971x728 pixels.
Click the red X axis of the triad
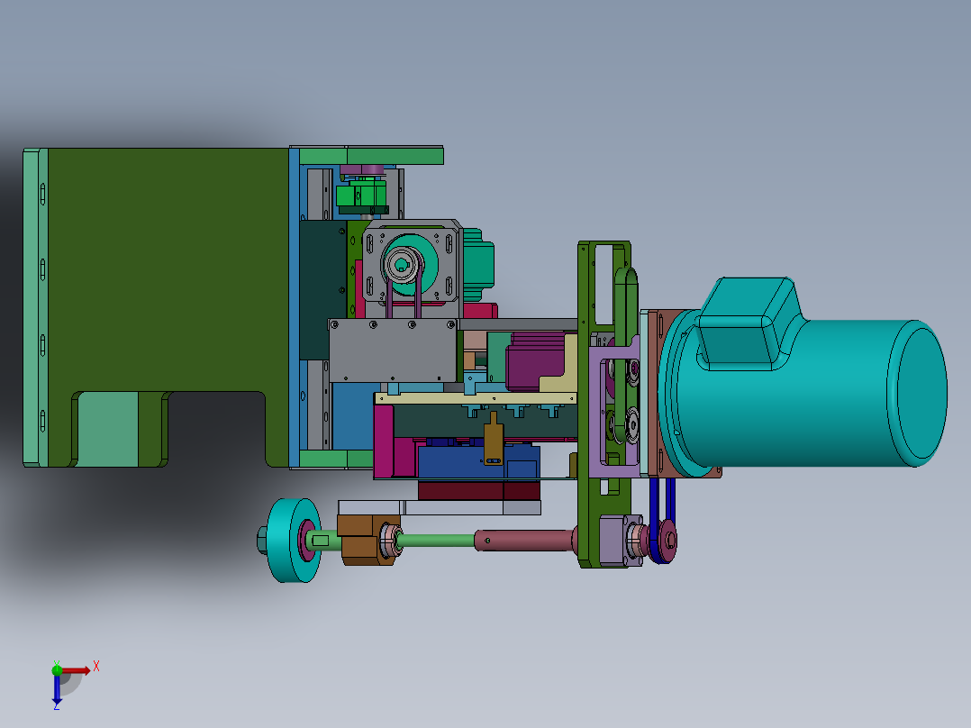[76, 670]
